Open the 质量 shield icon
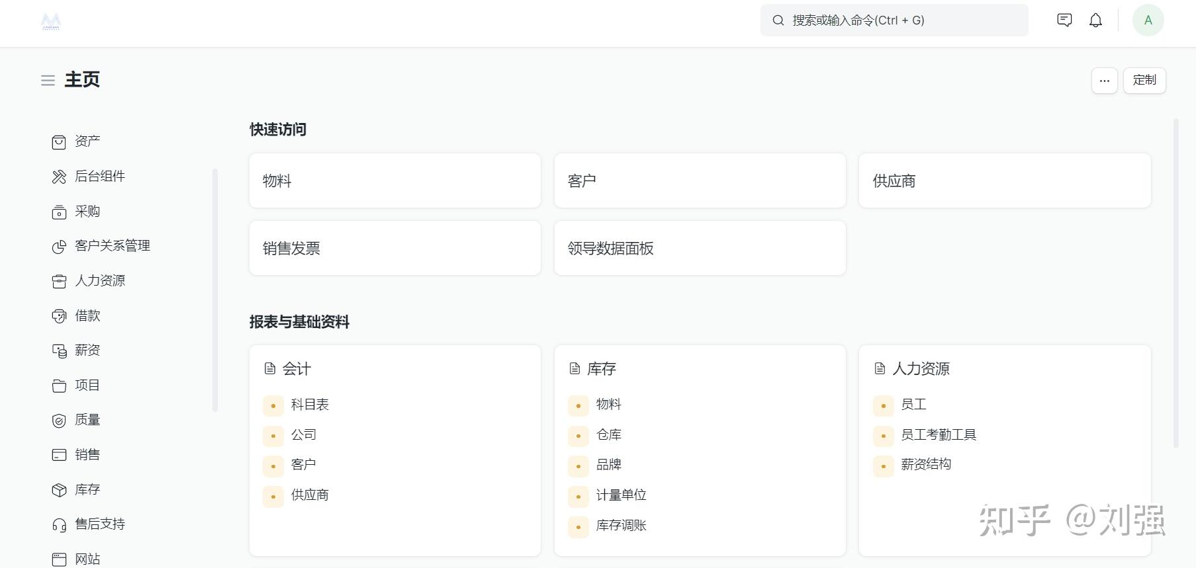 pyautogui.click(x=59, y=421)
